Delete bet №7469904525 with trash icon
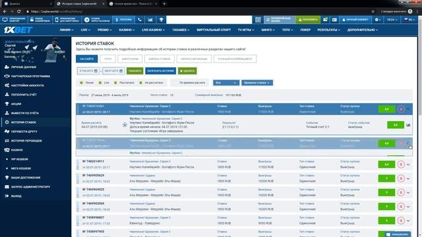Screen dimensions: 422x237 point(401,192)
